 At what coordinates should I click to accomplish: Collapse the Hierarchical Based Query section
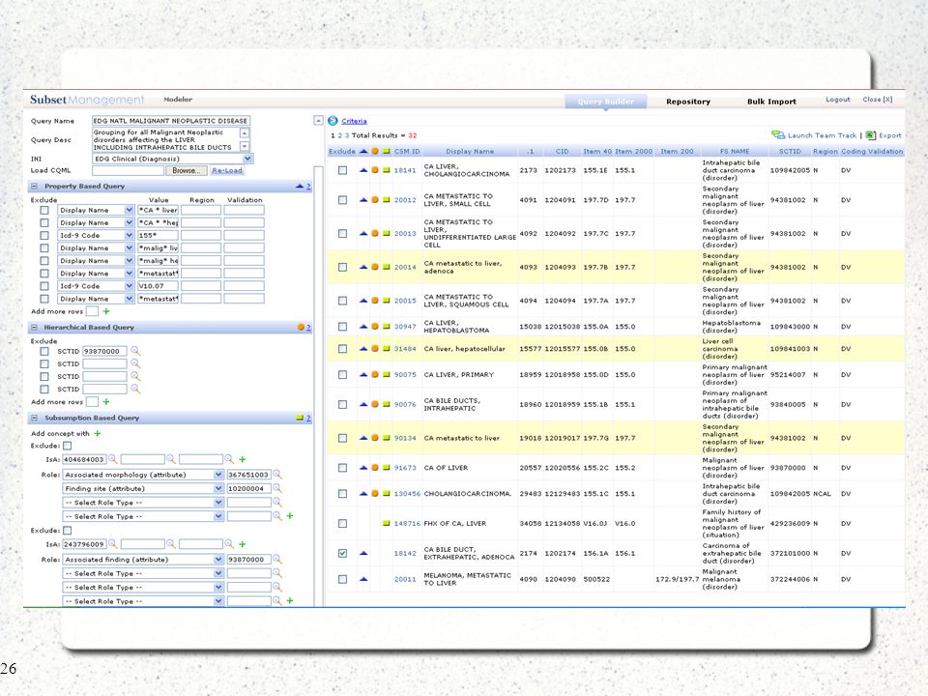[35, 328]
